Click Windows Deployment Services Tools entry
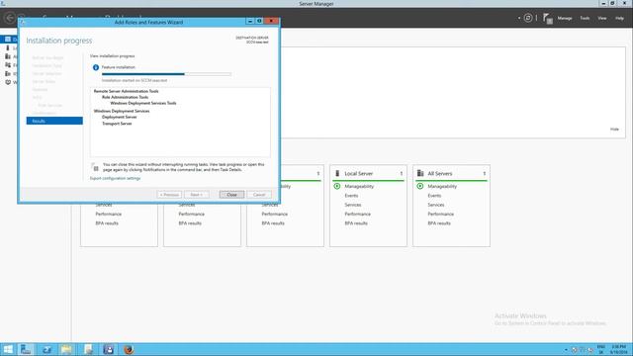Screen dimensions: 633x356 142,103
